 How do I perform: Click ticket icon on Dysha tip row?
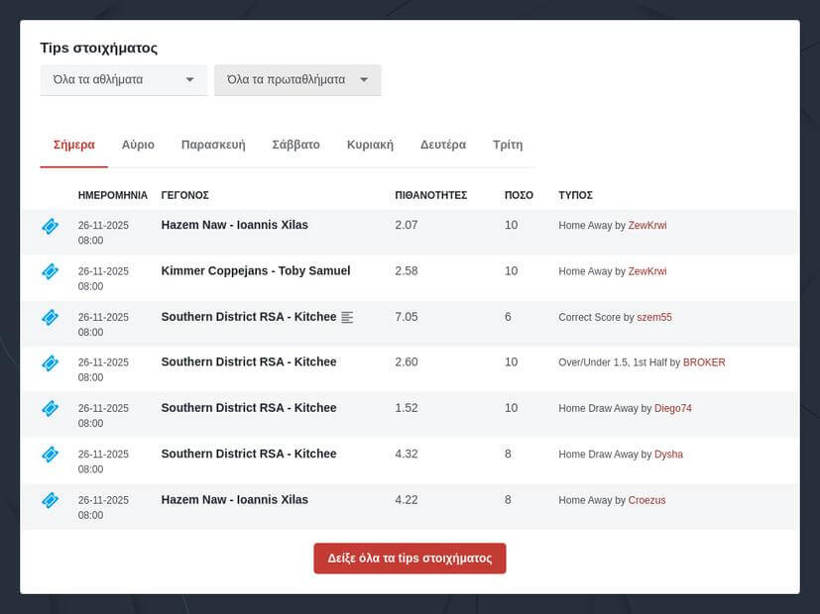coord(50,455)
